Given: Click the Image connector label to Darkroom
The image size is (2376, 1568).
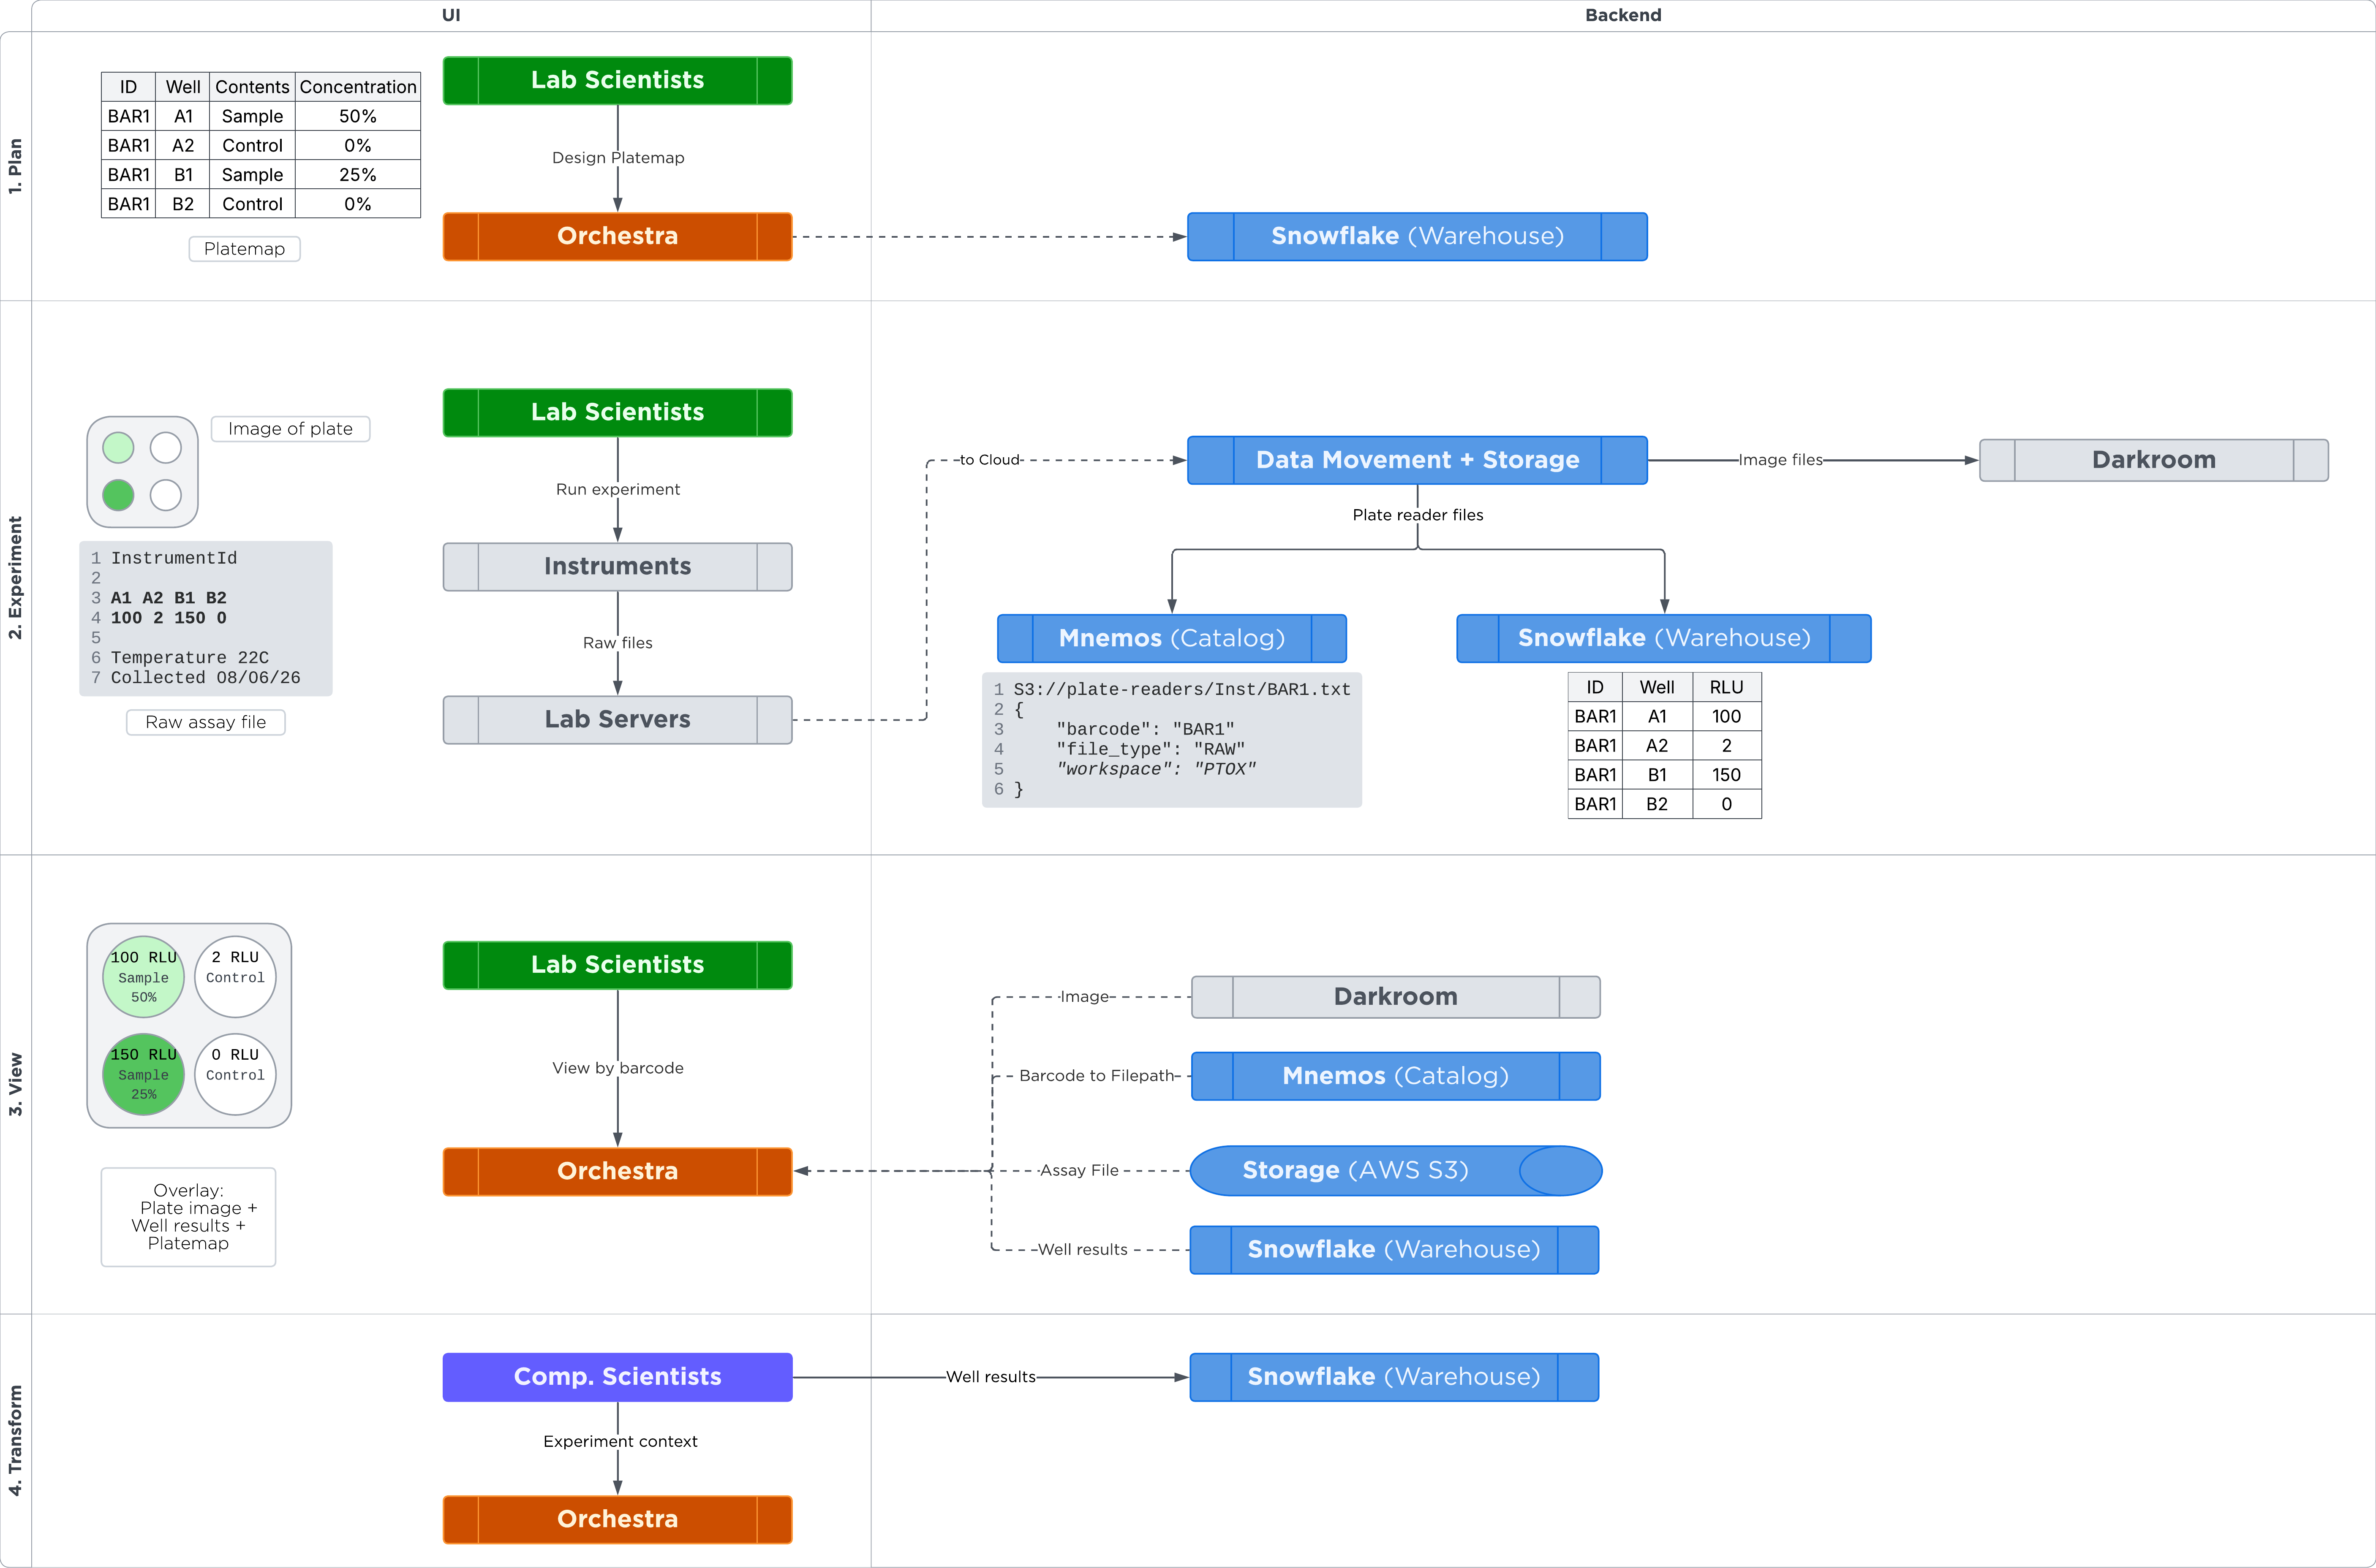Looking at the screenshot, I should click(1084, 997).
